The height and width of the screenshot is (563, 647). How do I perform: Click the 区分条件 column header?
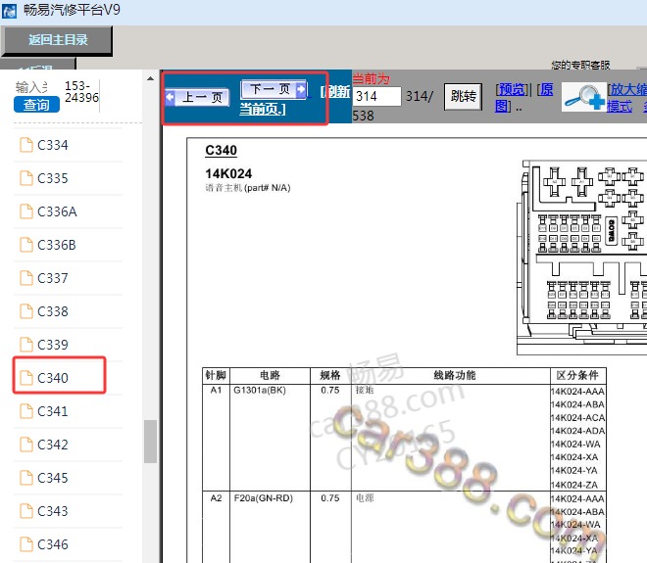pos(577,375)
